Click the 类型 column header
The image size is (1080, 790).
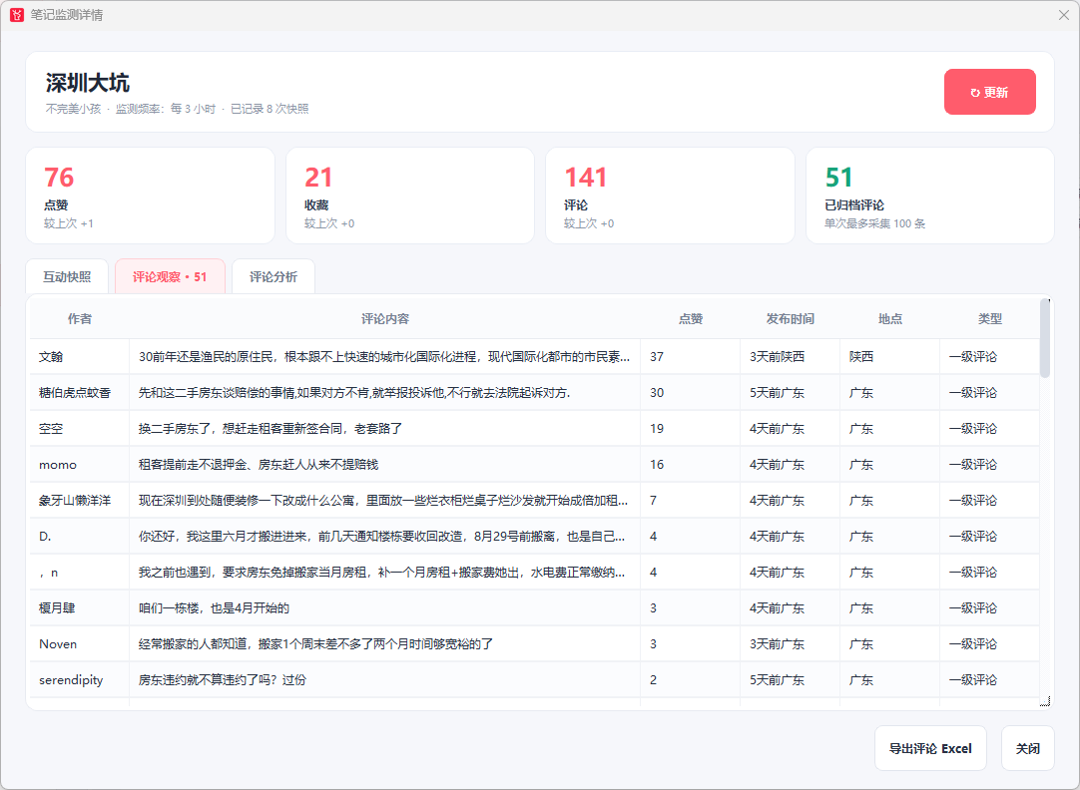(990, 318)
